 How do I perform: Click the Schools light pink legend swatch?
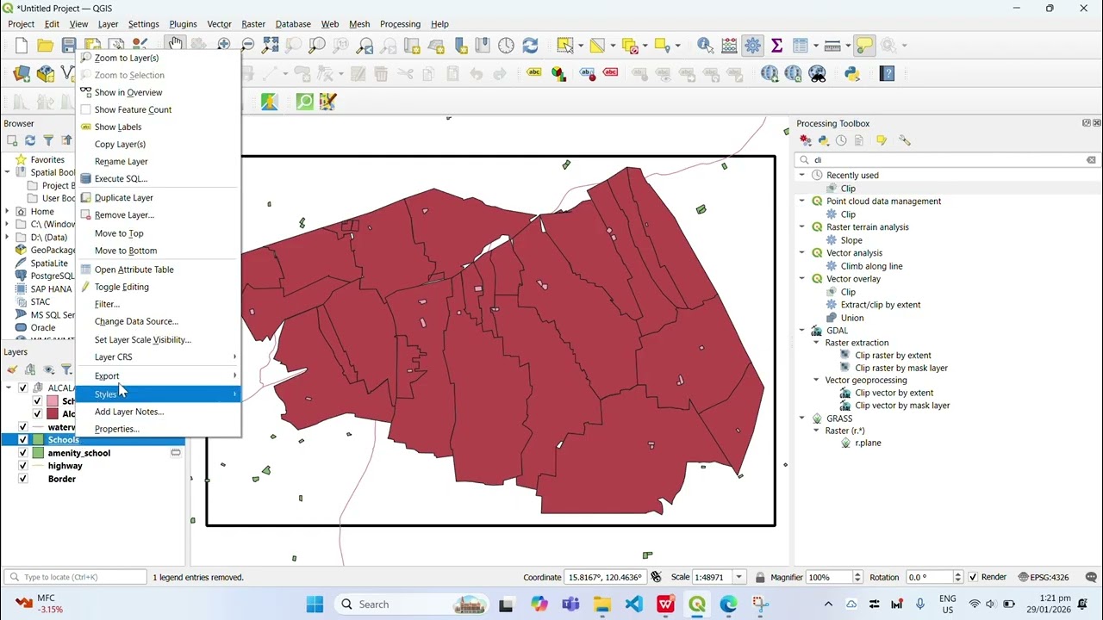pos(53,401)
